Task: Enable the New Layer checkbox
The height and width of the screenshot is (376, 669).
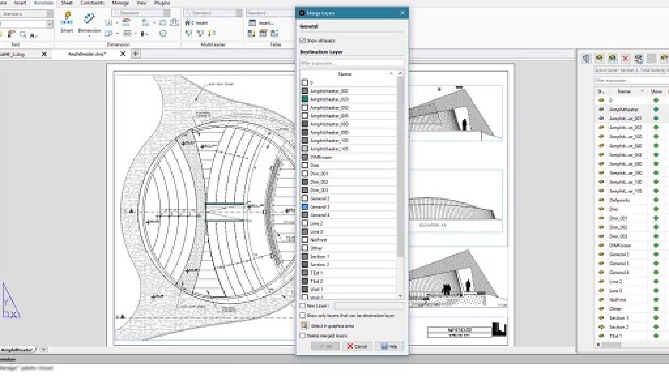Action: [303, 306]
